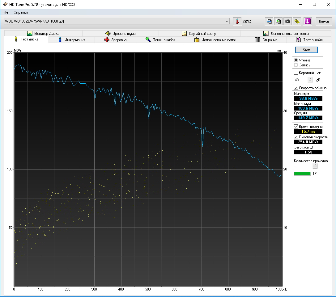Click HD Tune app icon in title bar
This screenshot has height=297, width=336.
click(5, 4)
